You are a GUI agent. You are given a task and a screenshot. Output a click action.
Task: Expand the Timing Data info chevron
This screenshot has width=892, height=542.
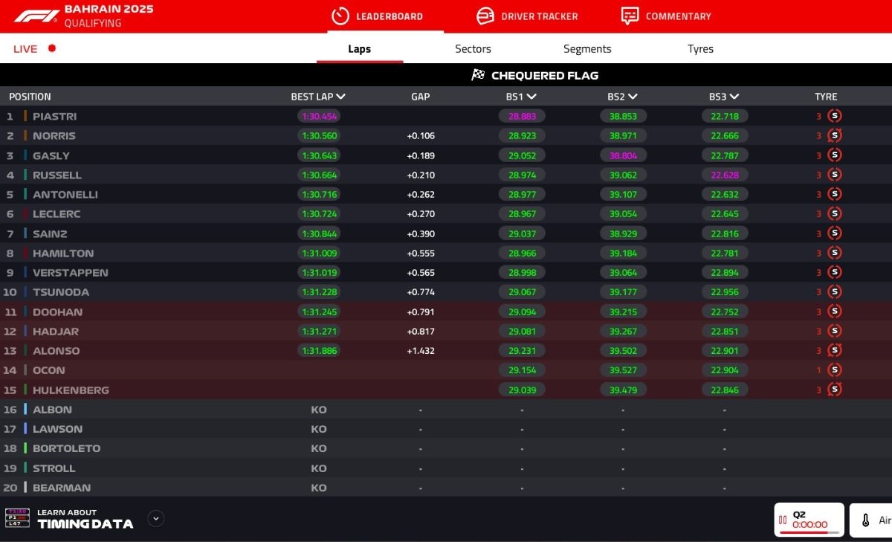click(155, 518)
